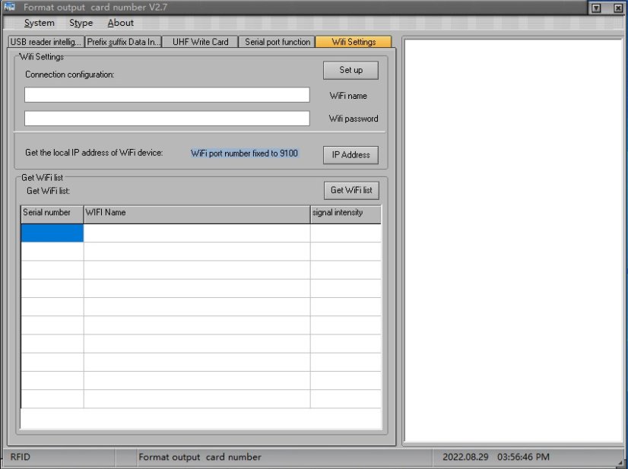Click the Serial number column header

tap(51, 213)
